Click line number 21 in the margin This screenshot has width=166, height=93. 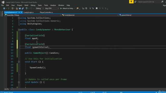click(12, 76)
